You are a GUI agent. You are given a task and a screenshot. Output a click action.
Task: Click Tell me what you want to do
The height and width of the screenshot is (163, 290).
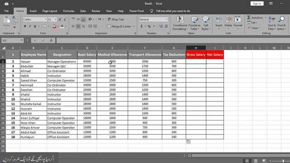point(173,11)
